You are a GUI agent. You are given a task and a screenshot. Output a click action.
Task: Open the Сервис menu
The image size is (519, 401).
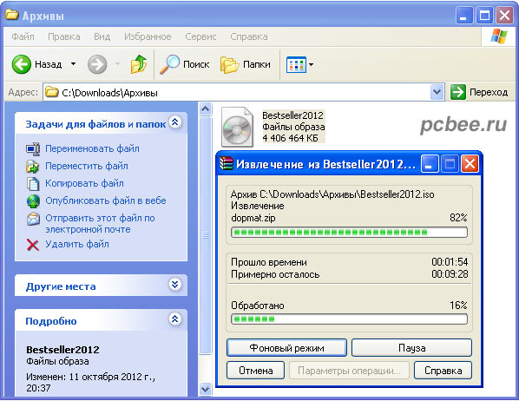(200, 36)
